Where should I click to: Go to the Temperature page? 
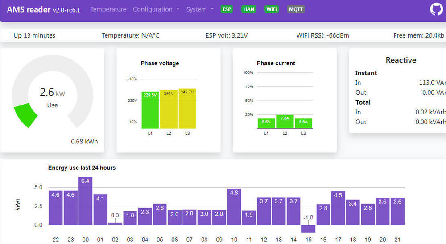click(x=108, y=9)
